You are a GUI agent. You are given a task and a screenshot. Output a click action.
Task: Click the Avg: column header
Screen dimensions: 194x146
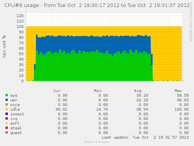pyautogui.click(x=138, y=91)
